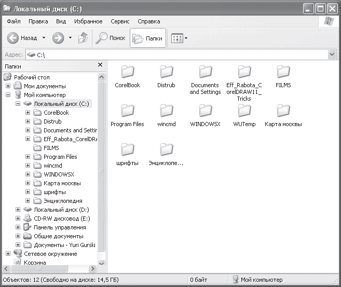Image resolution: width=341 pixels, height=287 pixels.
Task: Select шрифты folder icon in file pane
Action: pos(128,149)
